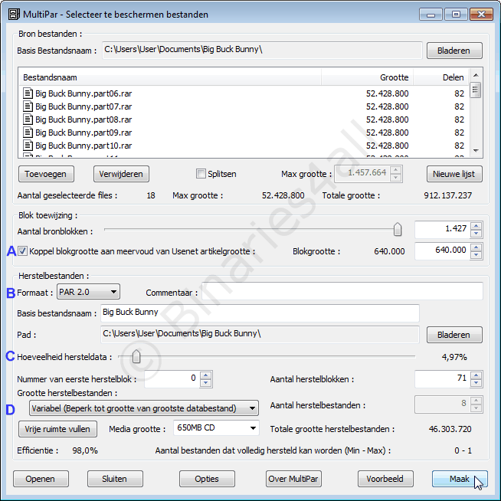The image size is (501, 501).
Task: Sort by Grootte column header
Action: tap(368, 77)
